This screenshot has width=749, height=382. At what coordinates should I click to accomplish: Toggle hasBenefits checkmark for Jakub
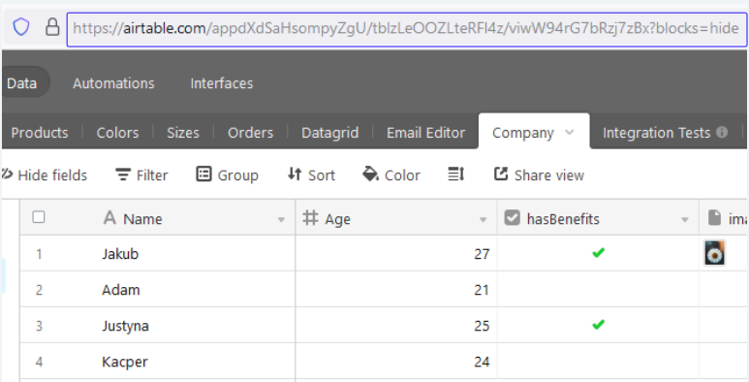pos(598,252)
